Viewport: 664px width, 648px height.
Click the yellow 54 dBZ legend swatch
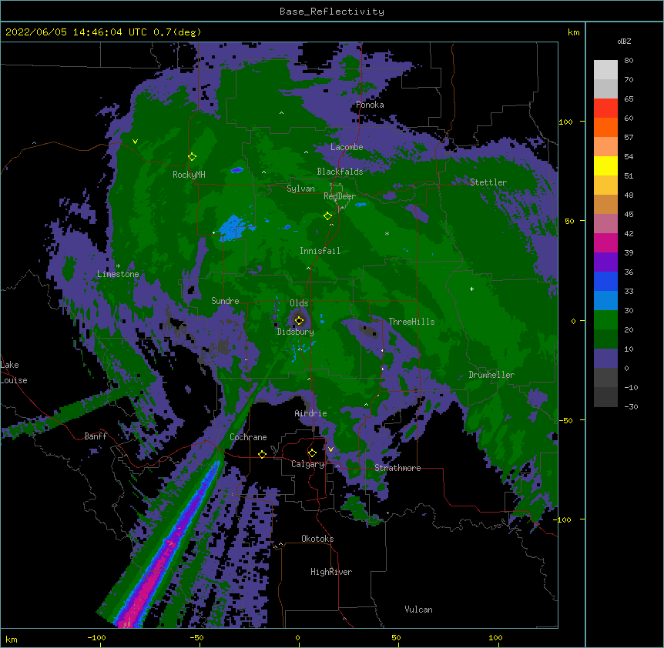pyautogui.click(x=605, y=165)
